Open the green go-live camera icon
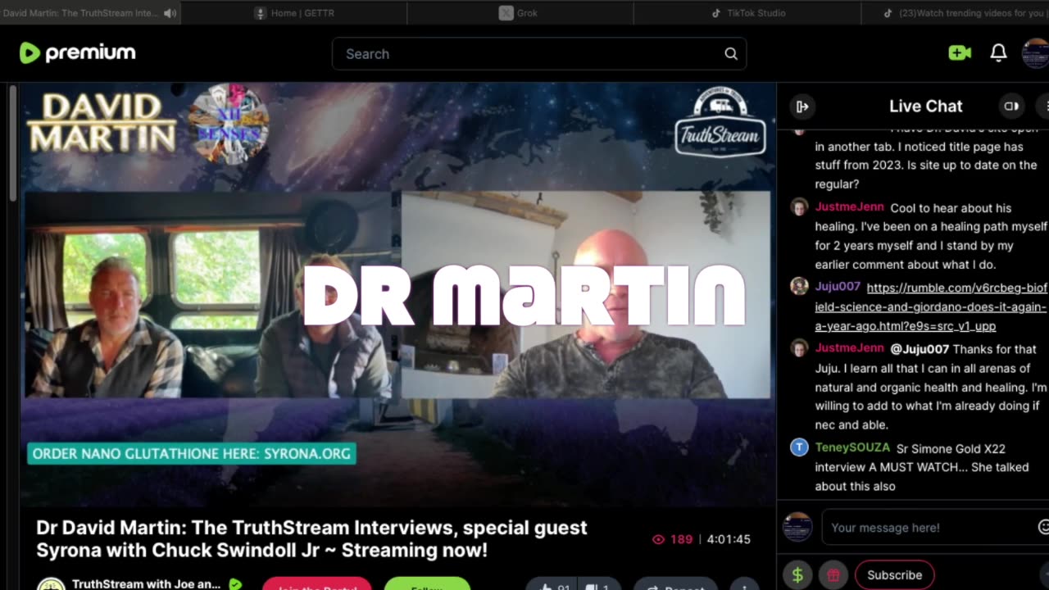Viewport: 1049px width, 590px height. point(960,53)
